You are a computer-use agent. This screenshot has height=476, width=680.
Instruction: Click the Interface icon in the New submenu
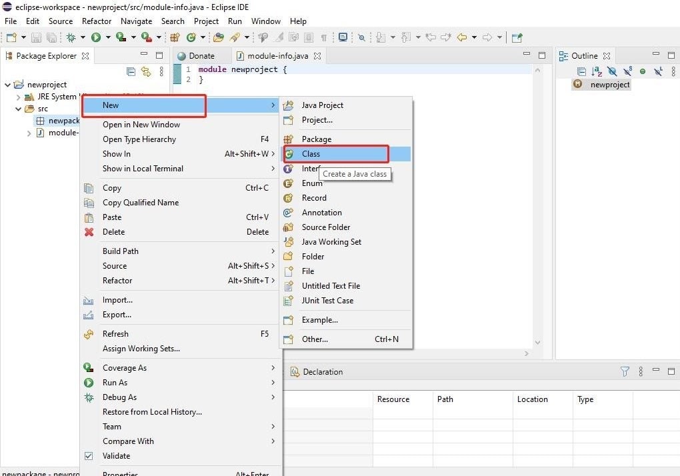point(288,169)
